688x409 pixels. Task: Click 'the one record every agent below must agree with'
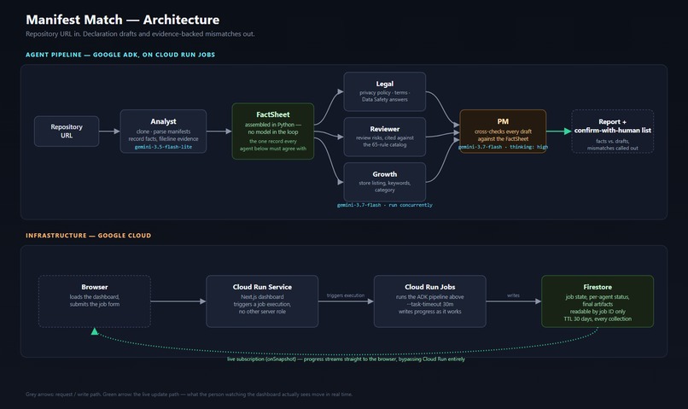pos(273,145)
